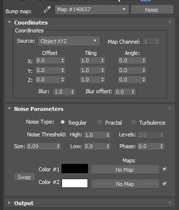Click Blur spinner arrows
Image resolution: width=179 pixels, height=210 pixels.
[73, 92]
